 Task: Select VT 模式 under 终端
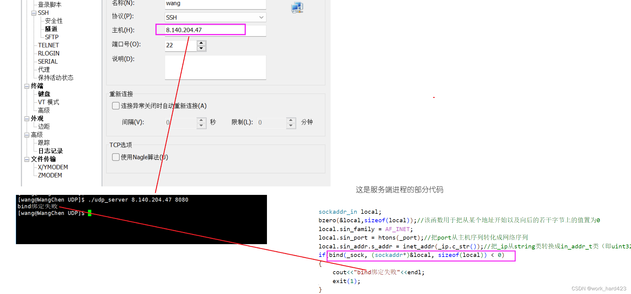click(x=49, y=102)
